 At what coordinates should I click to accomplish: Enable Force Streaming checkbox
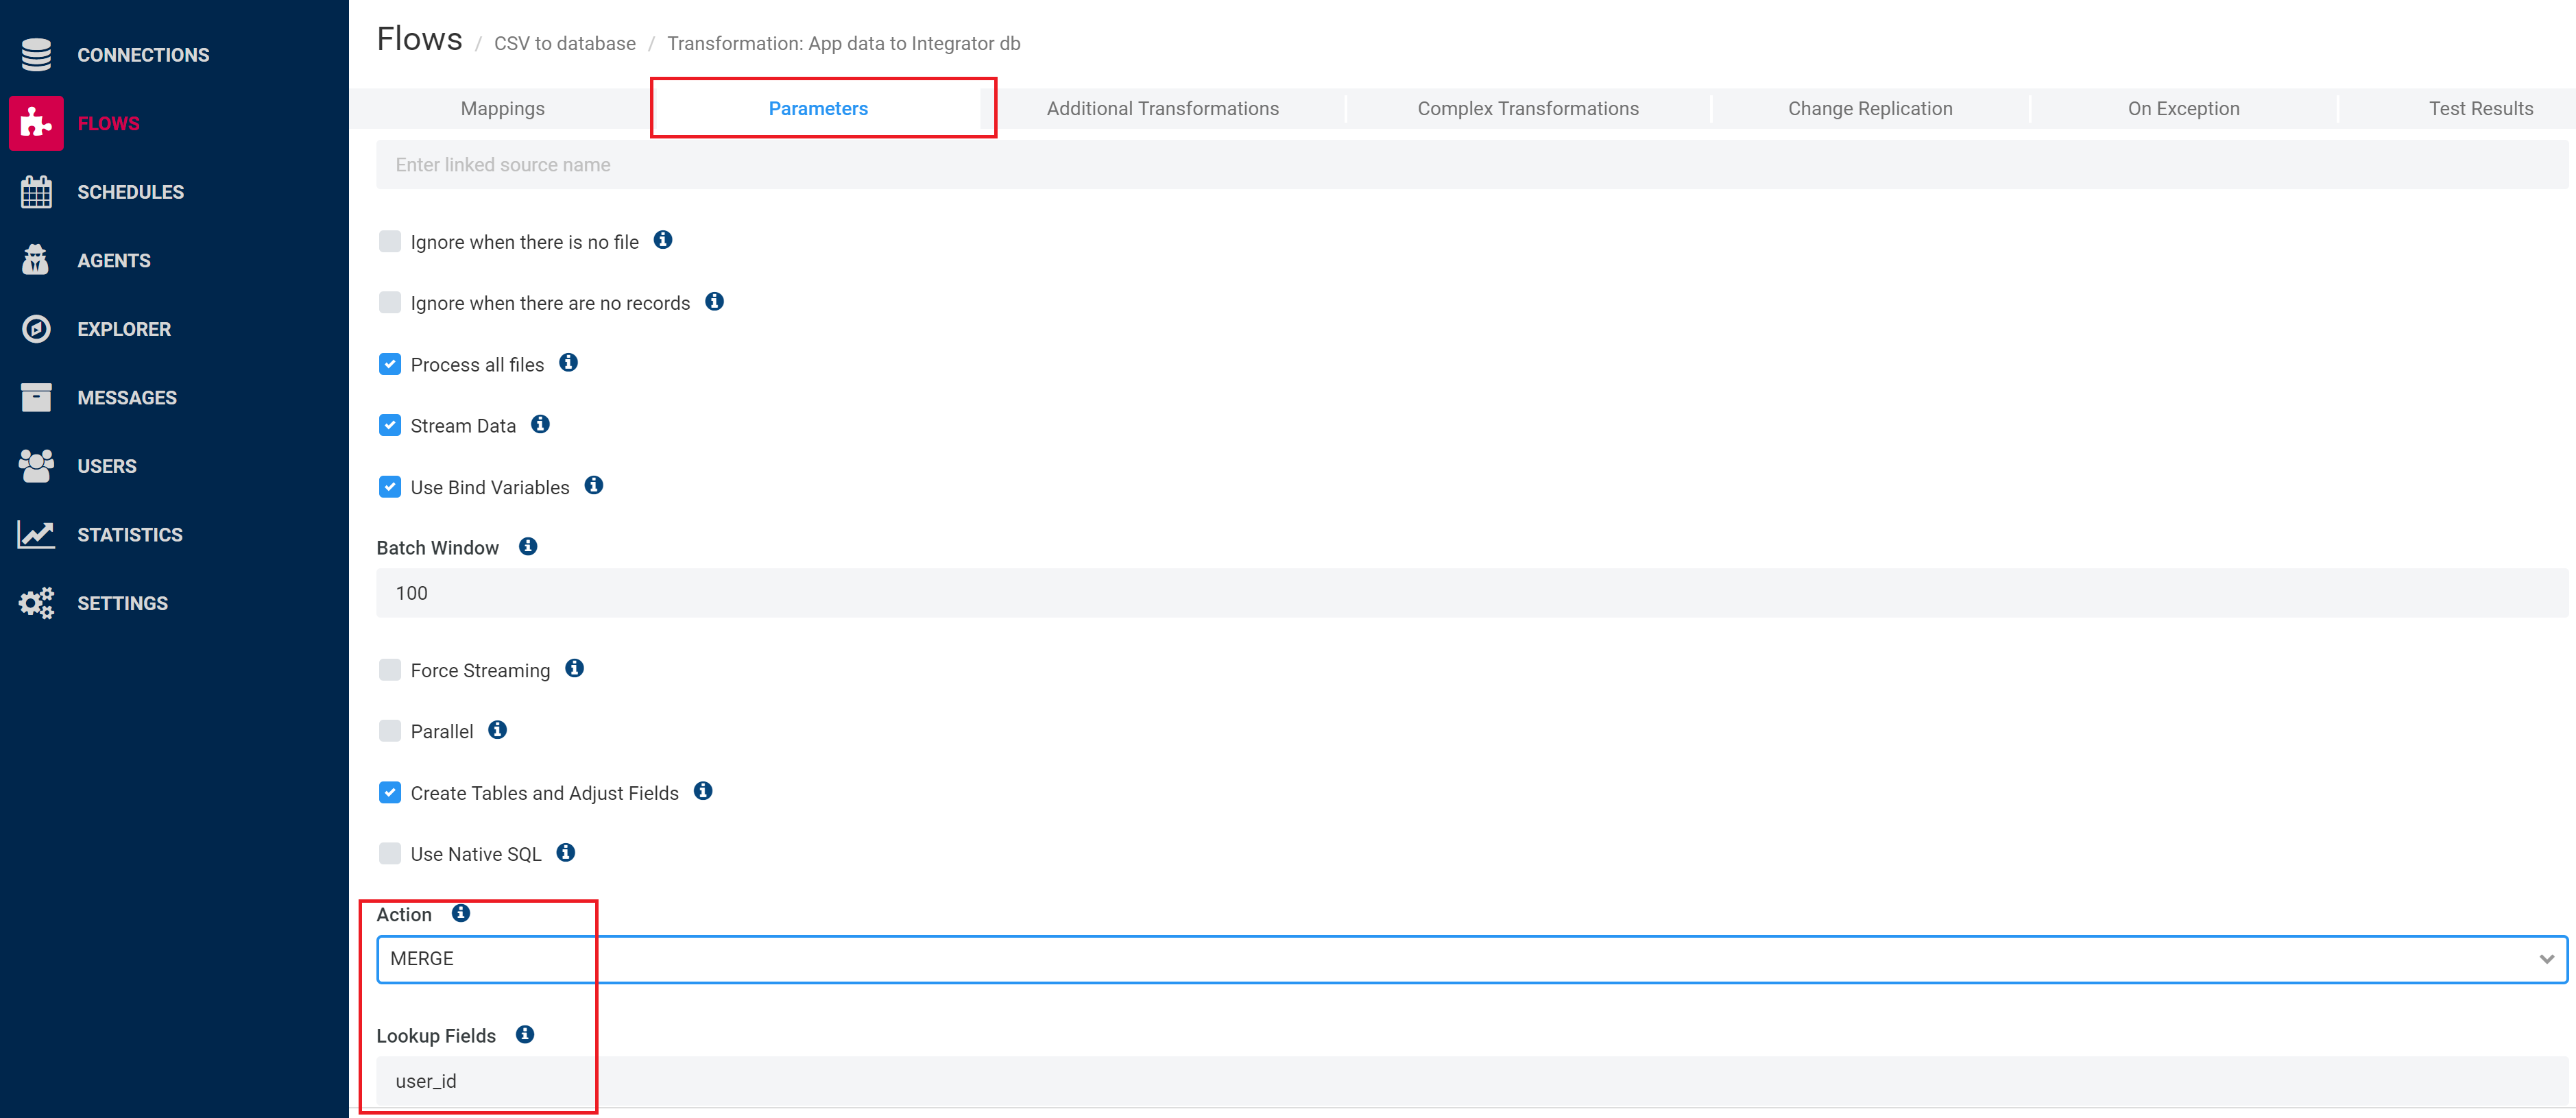tap(390, 670)
